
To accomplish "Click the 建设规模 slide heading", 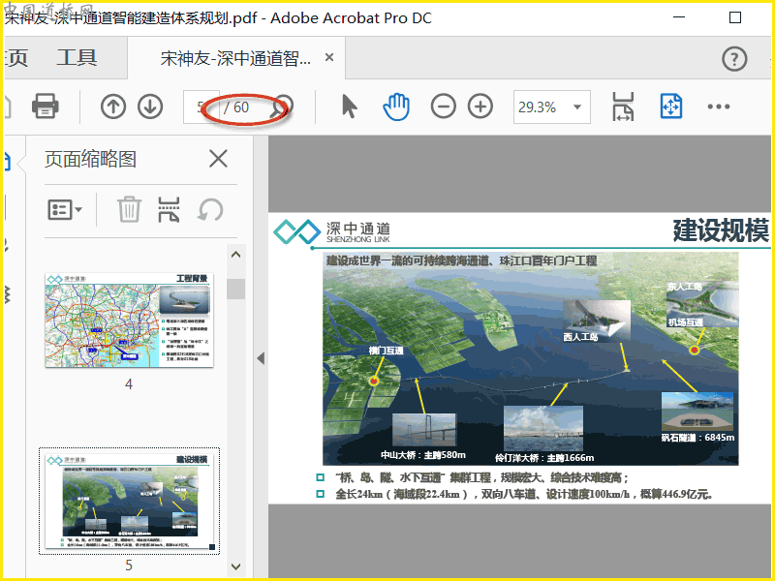I will tap(721, 229).
